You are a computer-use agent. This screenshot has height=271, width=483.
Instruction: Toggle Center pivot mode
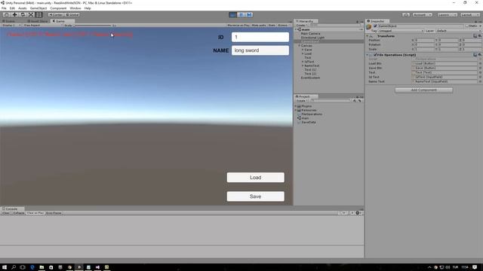56,15
